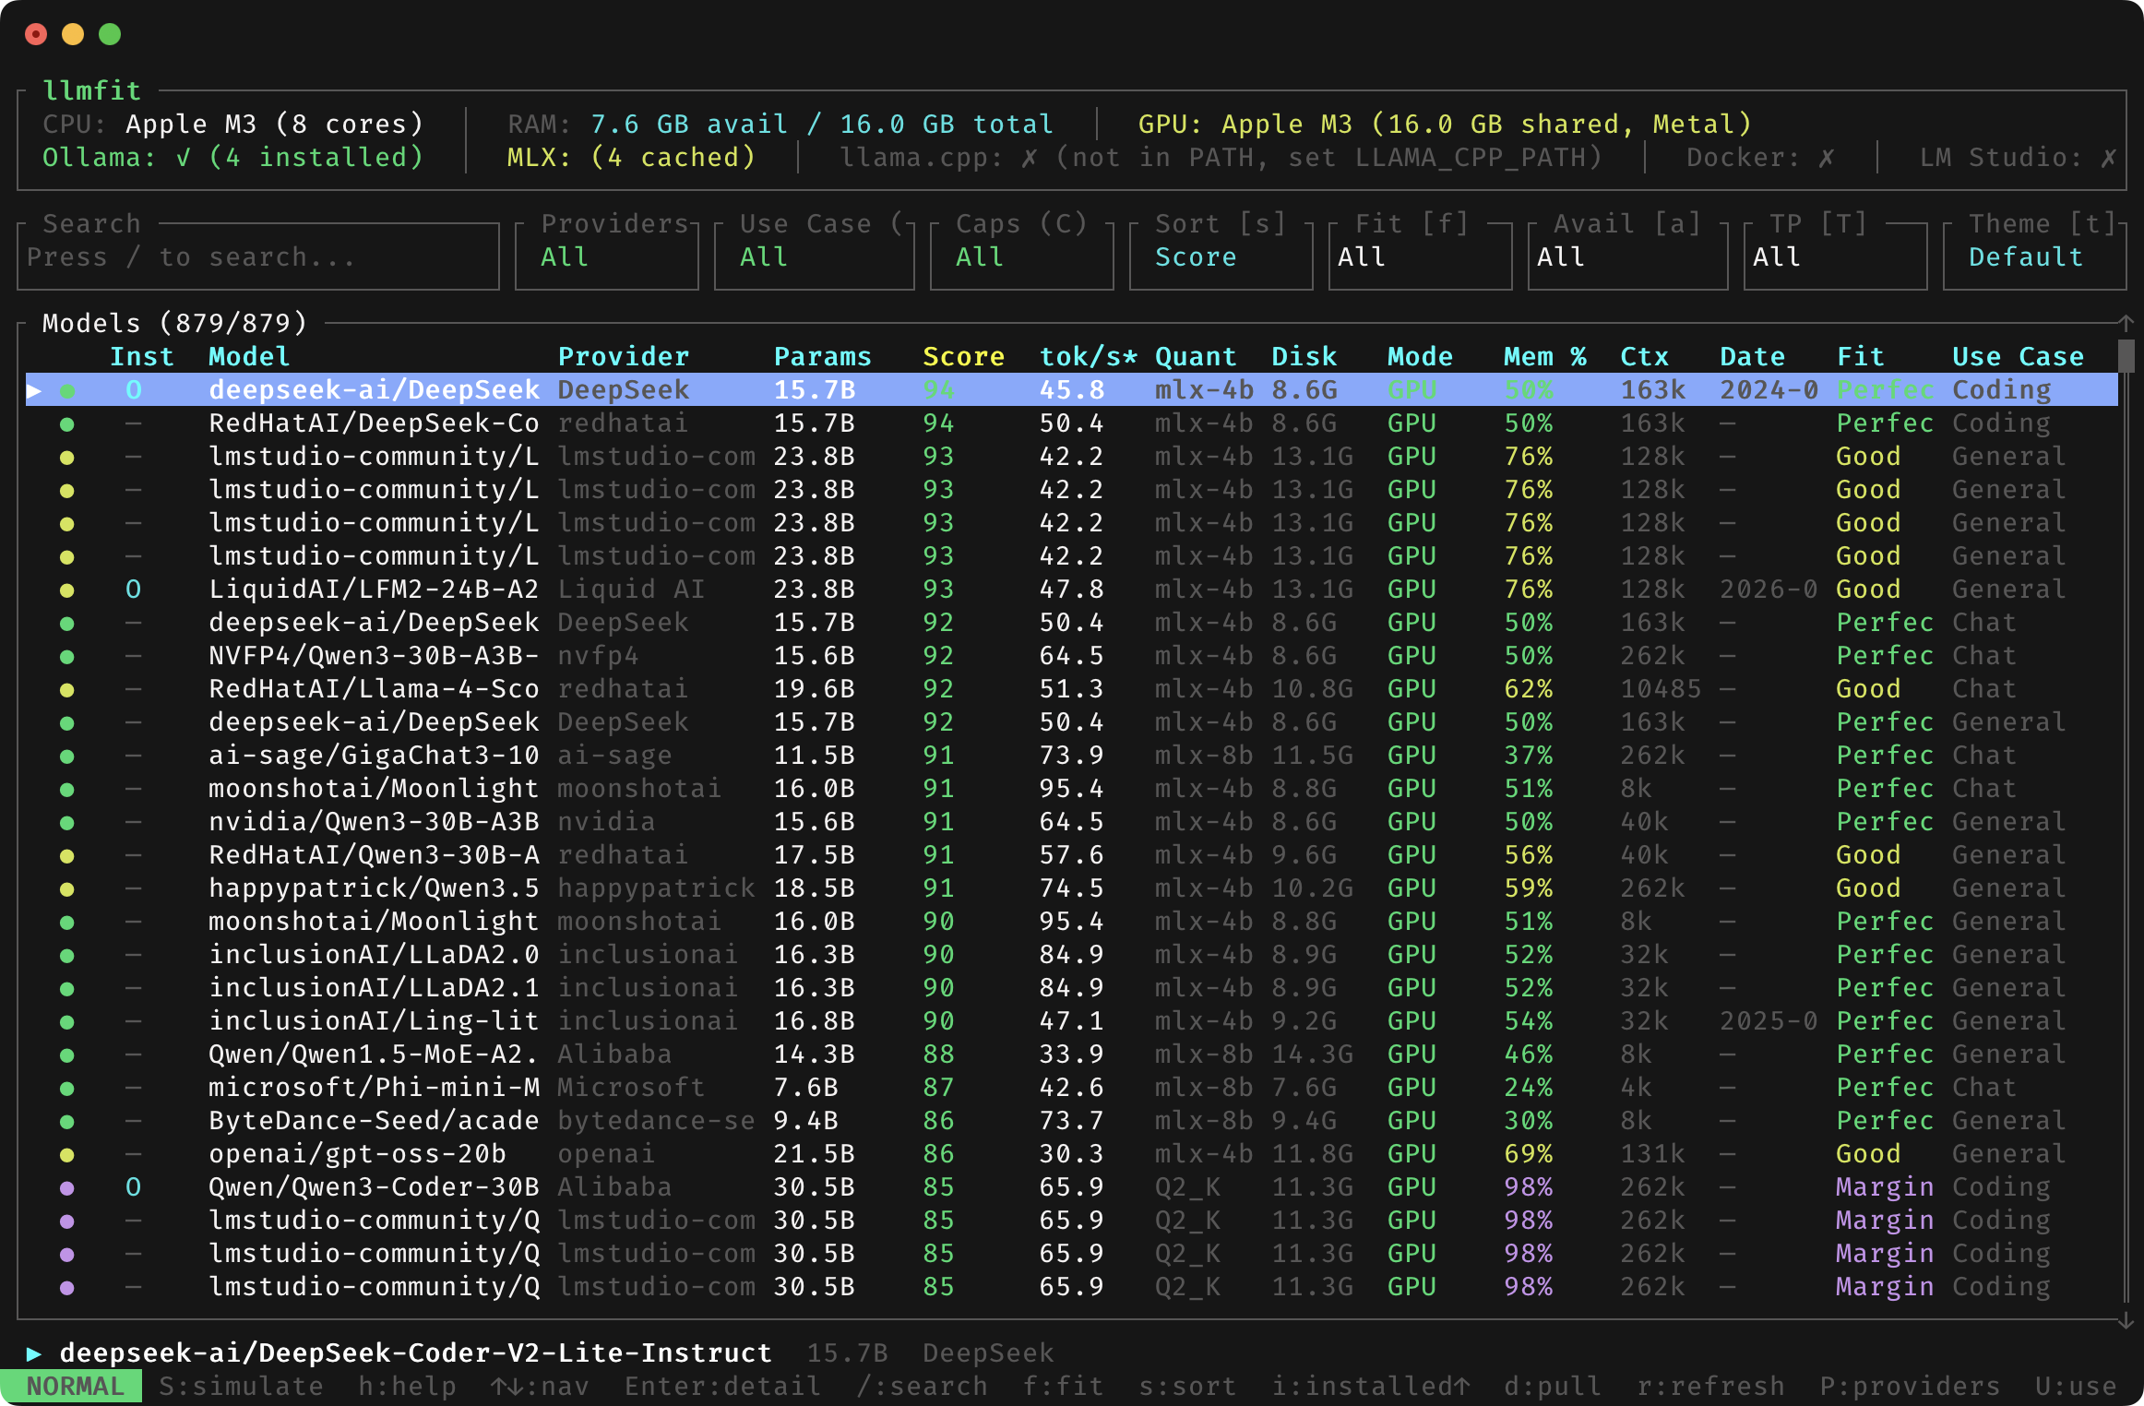Click d:pull in the status bar
The width and height of the screenshot is (2144, 1406).
click(1554, 1387)
